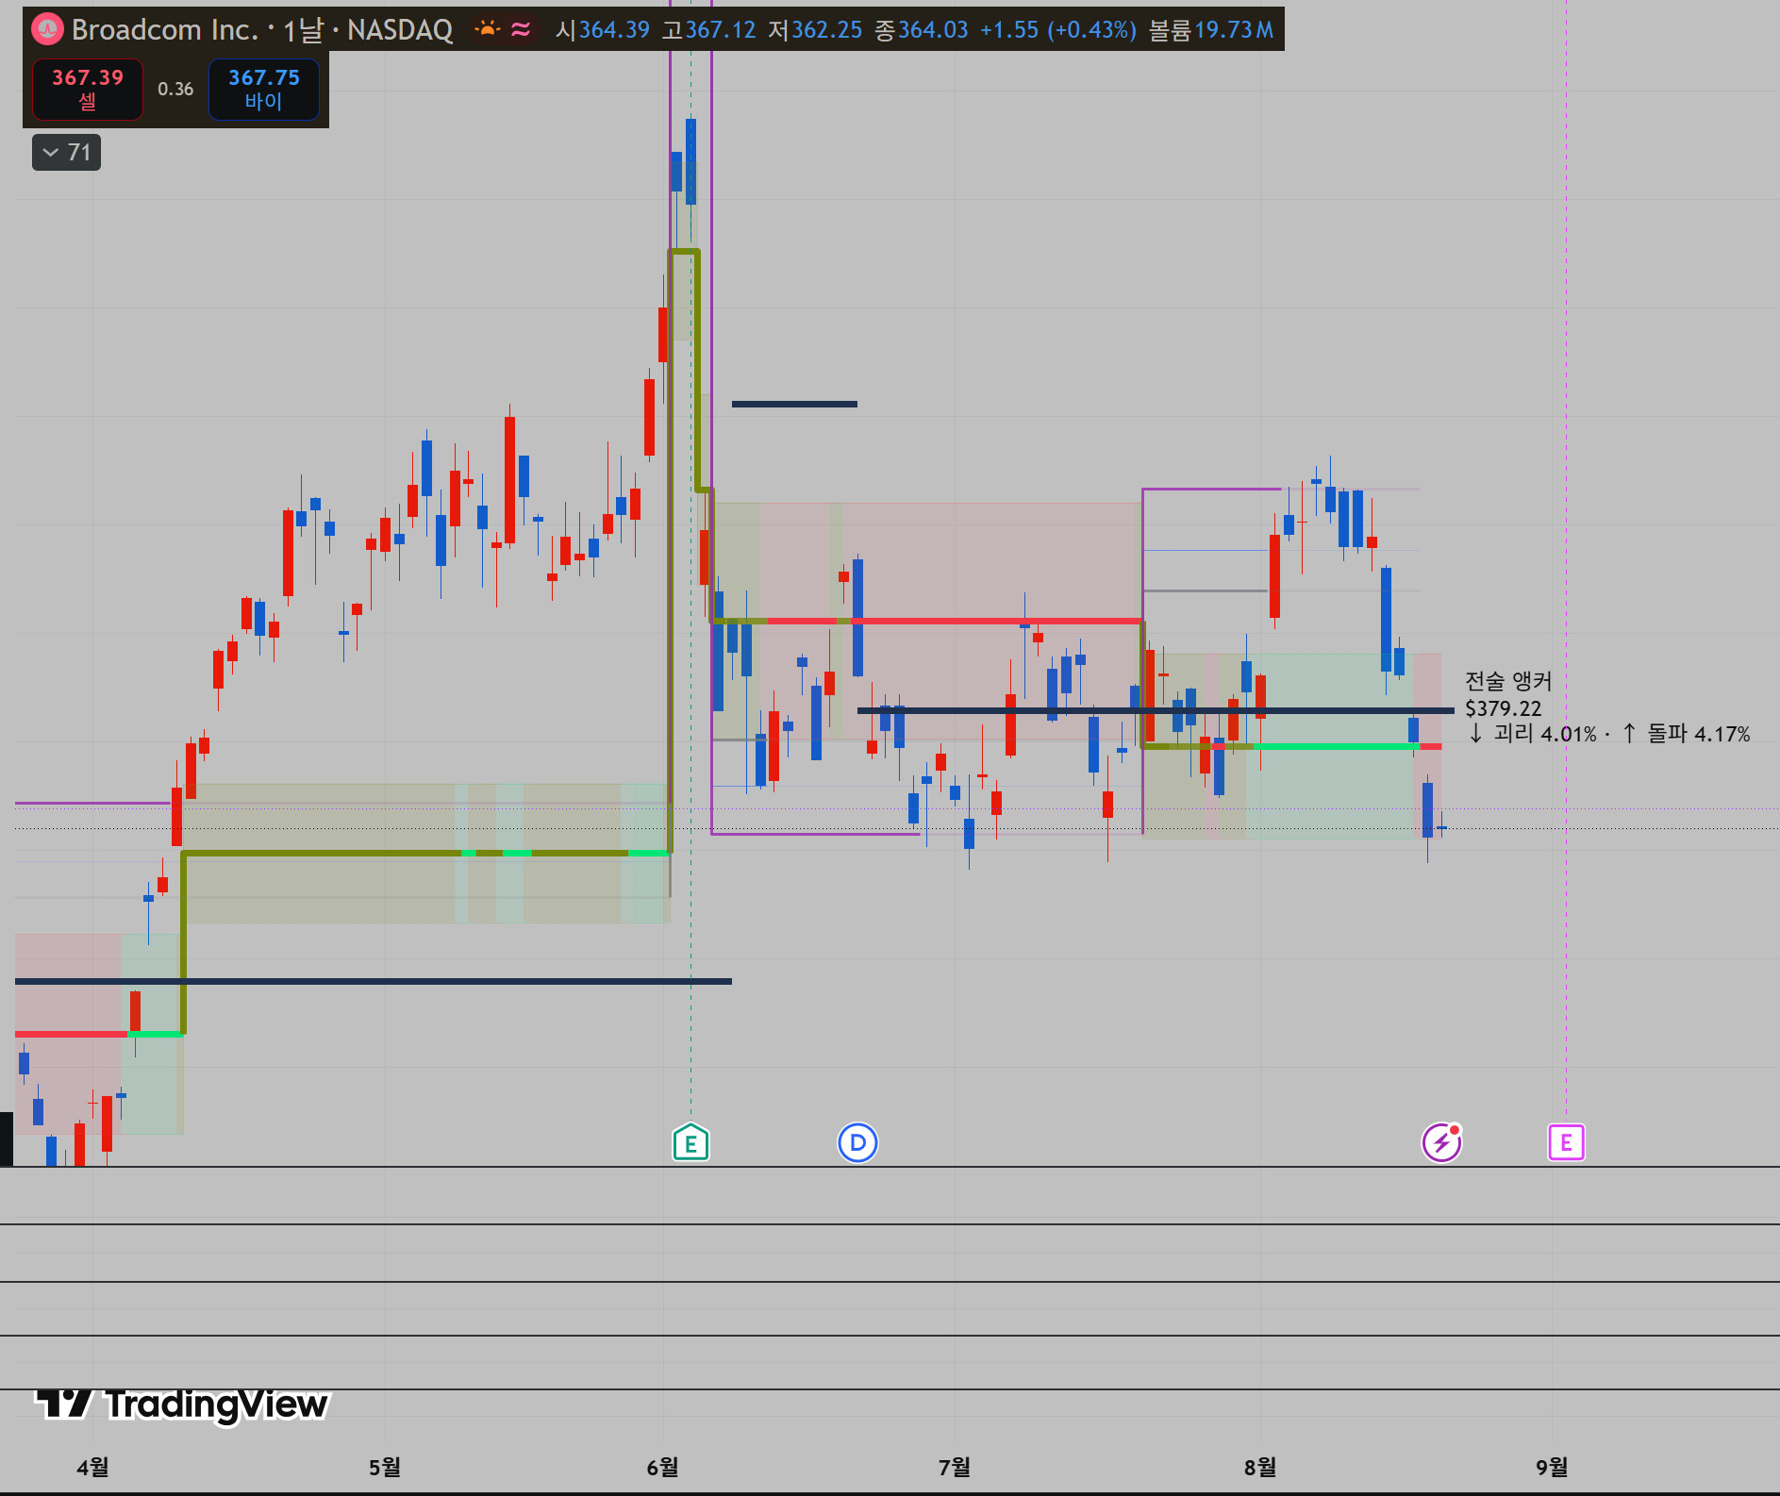Click the 4월 label on time axis
The width and height of the screenshot is (1780, 1496).
[x=92, y=1467]
